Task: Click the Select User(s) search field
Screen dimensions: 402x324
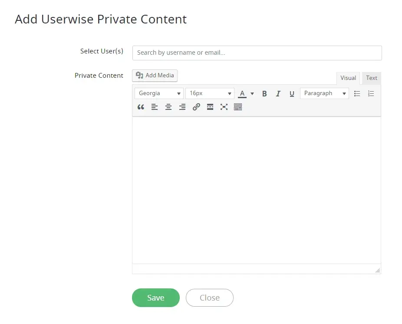Action: tap(257, 53)
